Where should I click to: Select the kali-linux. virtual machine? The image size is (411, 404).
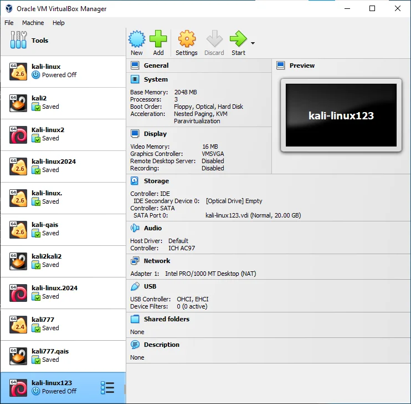[63, 198]
